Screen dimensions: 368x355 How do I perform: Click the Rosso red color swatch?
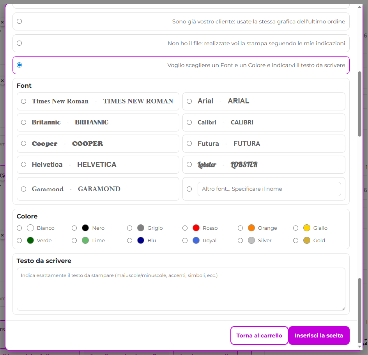tap(196, 228)
